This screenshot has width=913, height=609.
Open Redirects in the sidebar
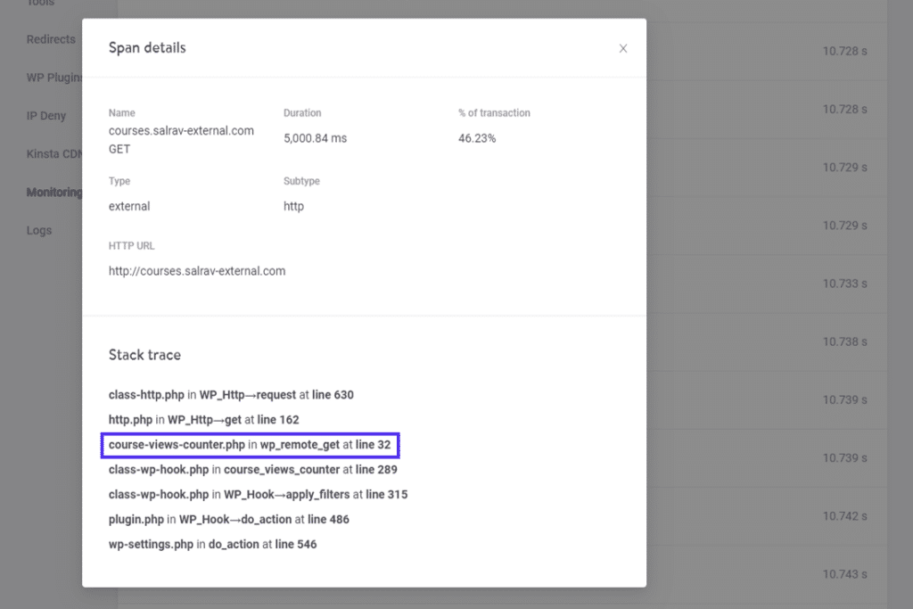click(x=51, y=39)
